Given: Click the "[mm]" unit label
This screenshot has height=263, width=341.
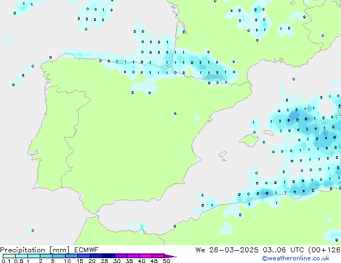Looking at the screenshot, I should [59, 250].
